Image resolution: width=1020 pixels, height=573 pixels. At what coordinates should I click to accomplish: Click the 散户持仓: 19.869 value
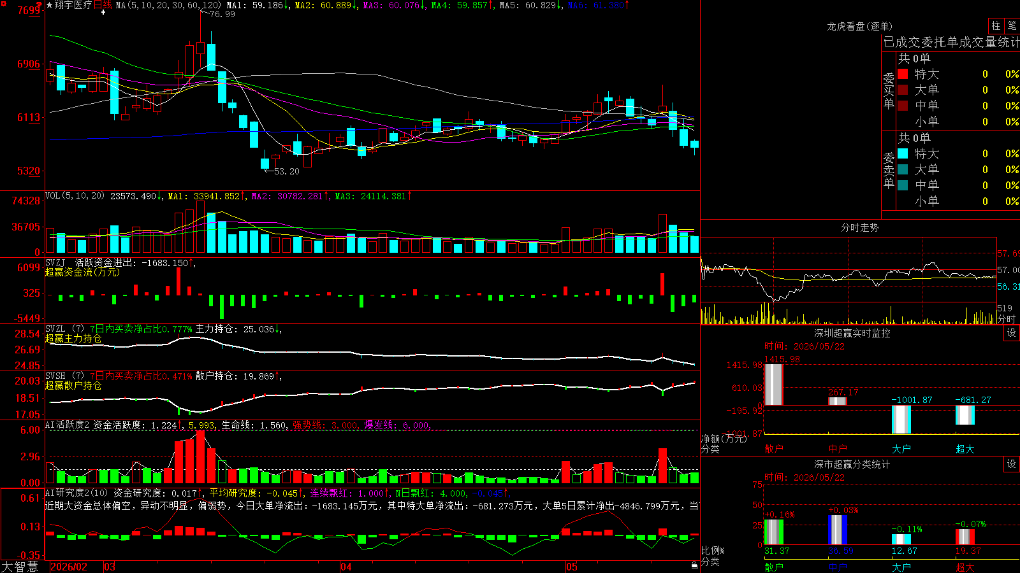click(x=238, y=376)
